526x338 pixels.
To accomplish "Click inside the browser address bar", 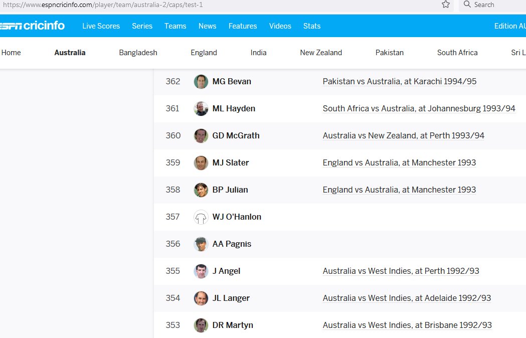I will coord(201,5).
